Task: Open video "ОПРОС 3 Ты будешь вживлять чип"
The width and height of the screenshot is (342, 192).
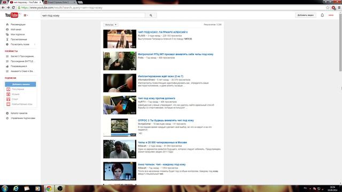Action: (166, 121)
